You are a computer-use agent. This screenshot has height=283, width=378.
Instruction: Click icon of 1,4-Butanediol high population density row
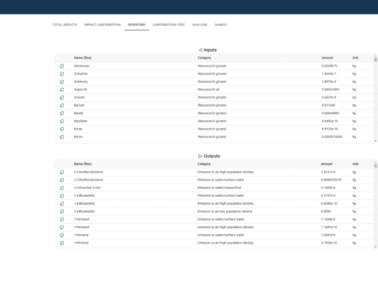62,204
